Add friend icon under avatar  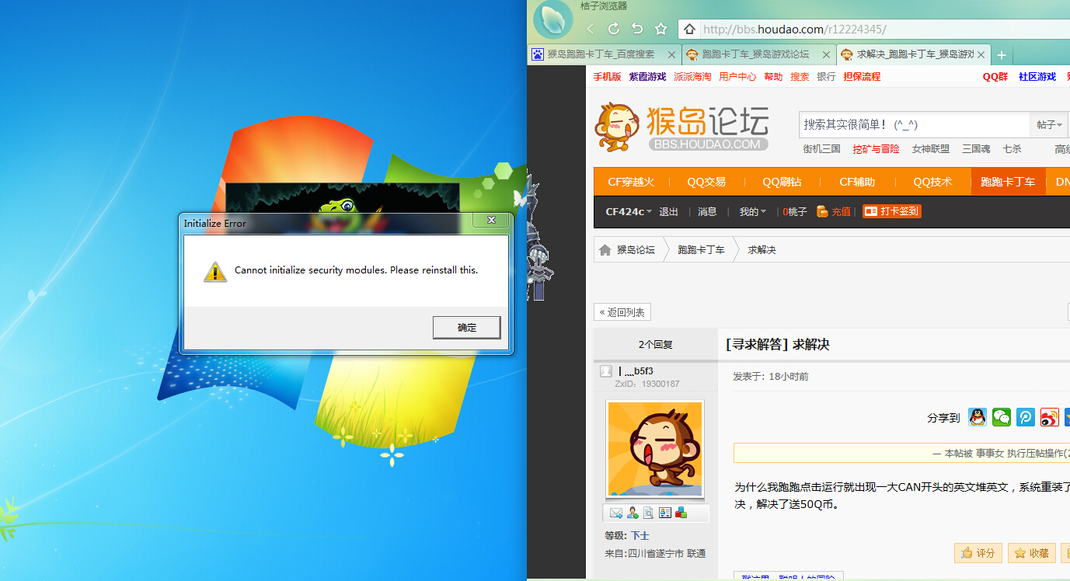coord(633,513)
